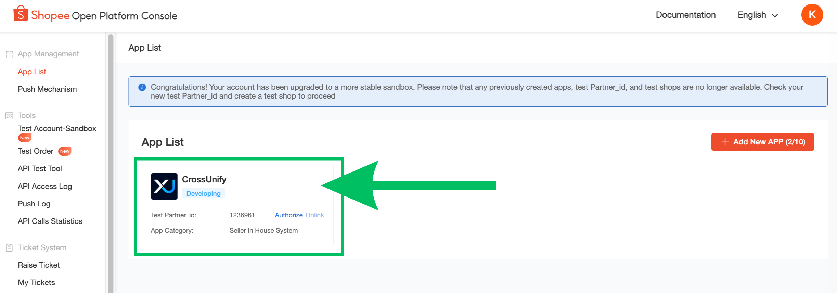Click the Ticket System section header
Viewport: 837px width, 293px height.
(42, 247)
